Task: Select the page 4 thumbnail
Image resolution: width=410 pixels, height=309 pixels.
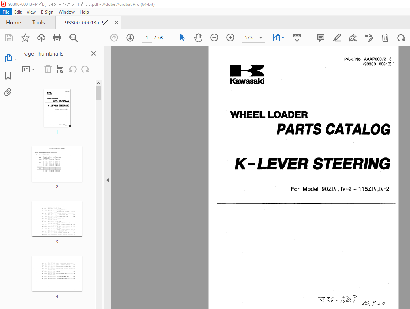Action: (x=57, y=274)
